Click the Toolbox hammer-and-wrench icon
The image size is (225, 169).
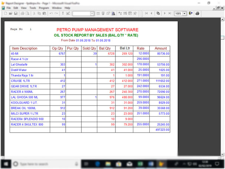[135, 13]
